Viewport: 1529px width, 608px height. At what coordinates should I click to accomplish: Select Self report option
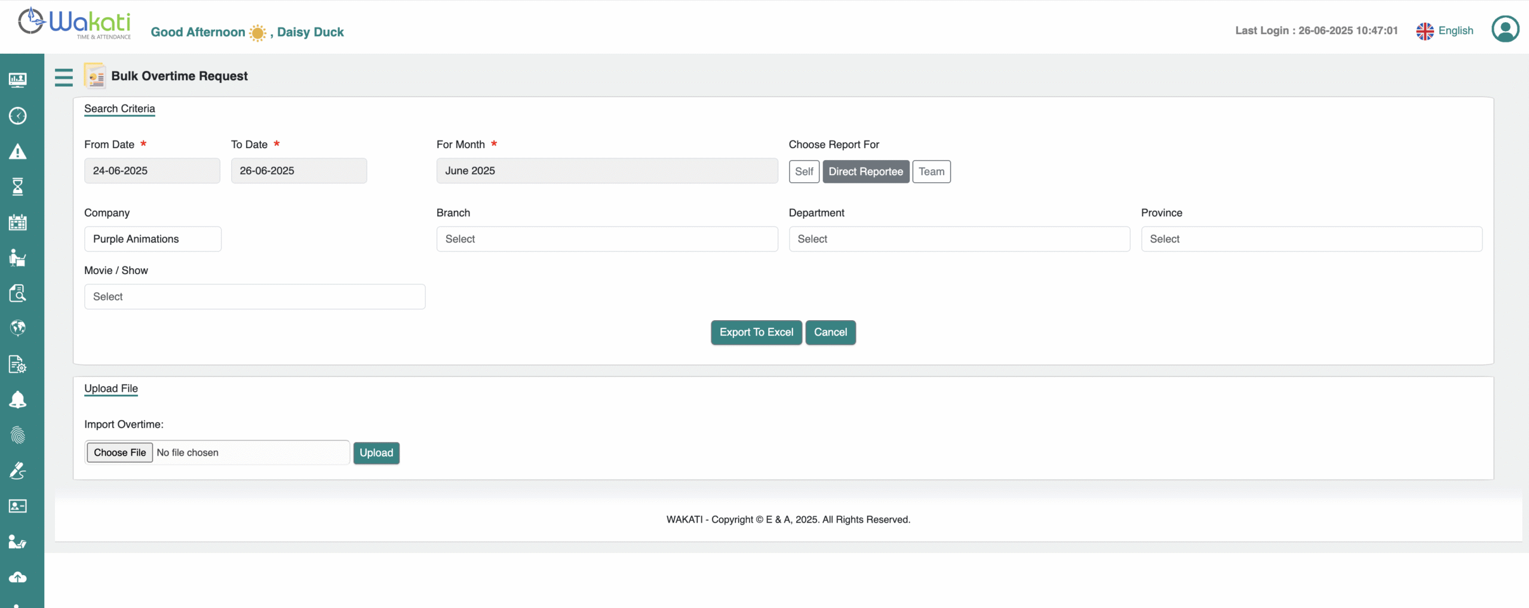click(803, 171)
